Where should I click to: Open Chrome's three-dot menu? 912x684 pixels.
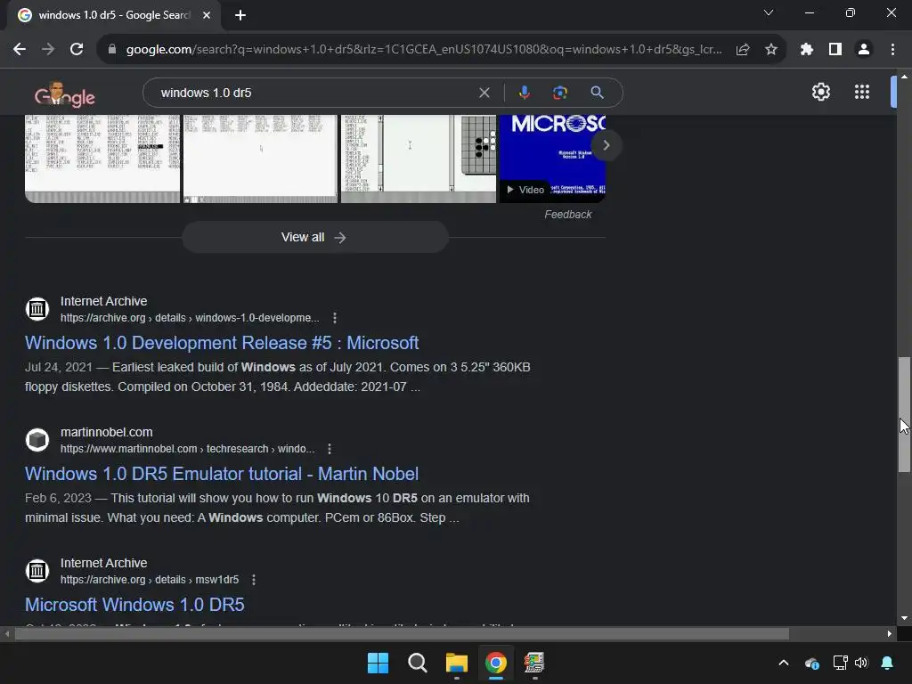(892, 50)
